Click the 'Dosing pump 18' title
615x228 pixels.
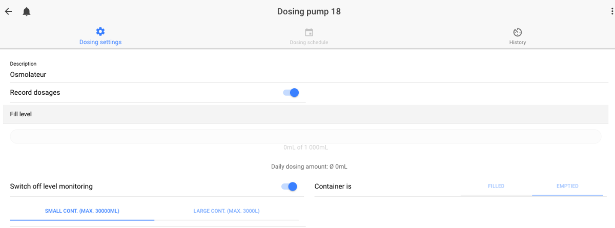[x=309, y=11]
